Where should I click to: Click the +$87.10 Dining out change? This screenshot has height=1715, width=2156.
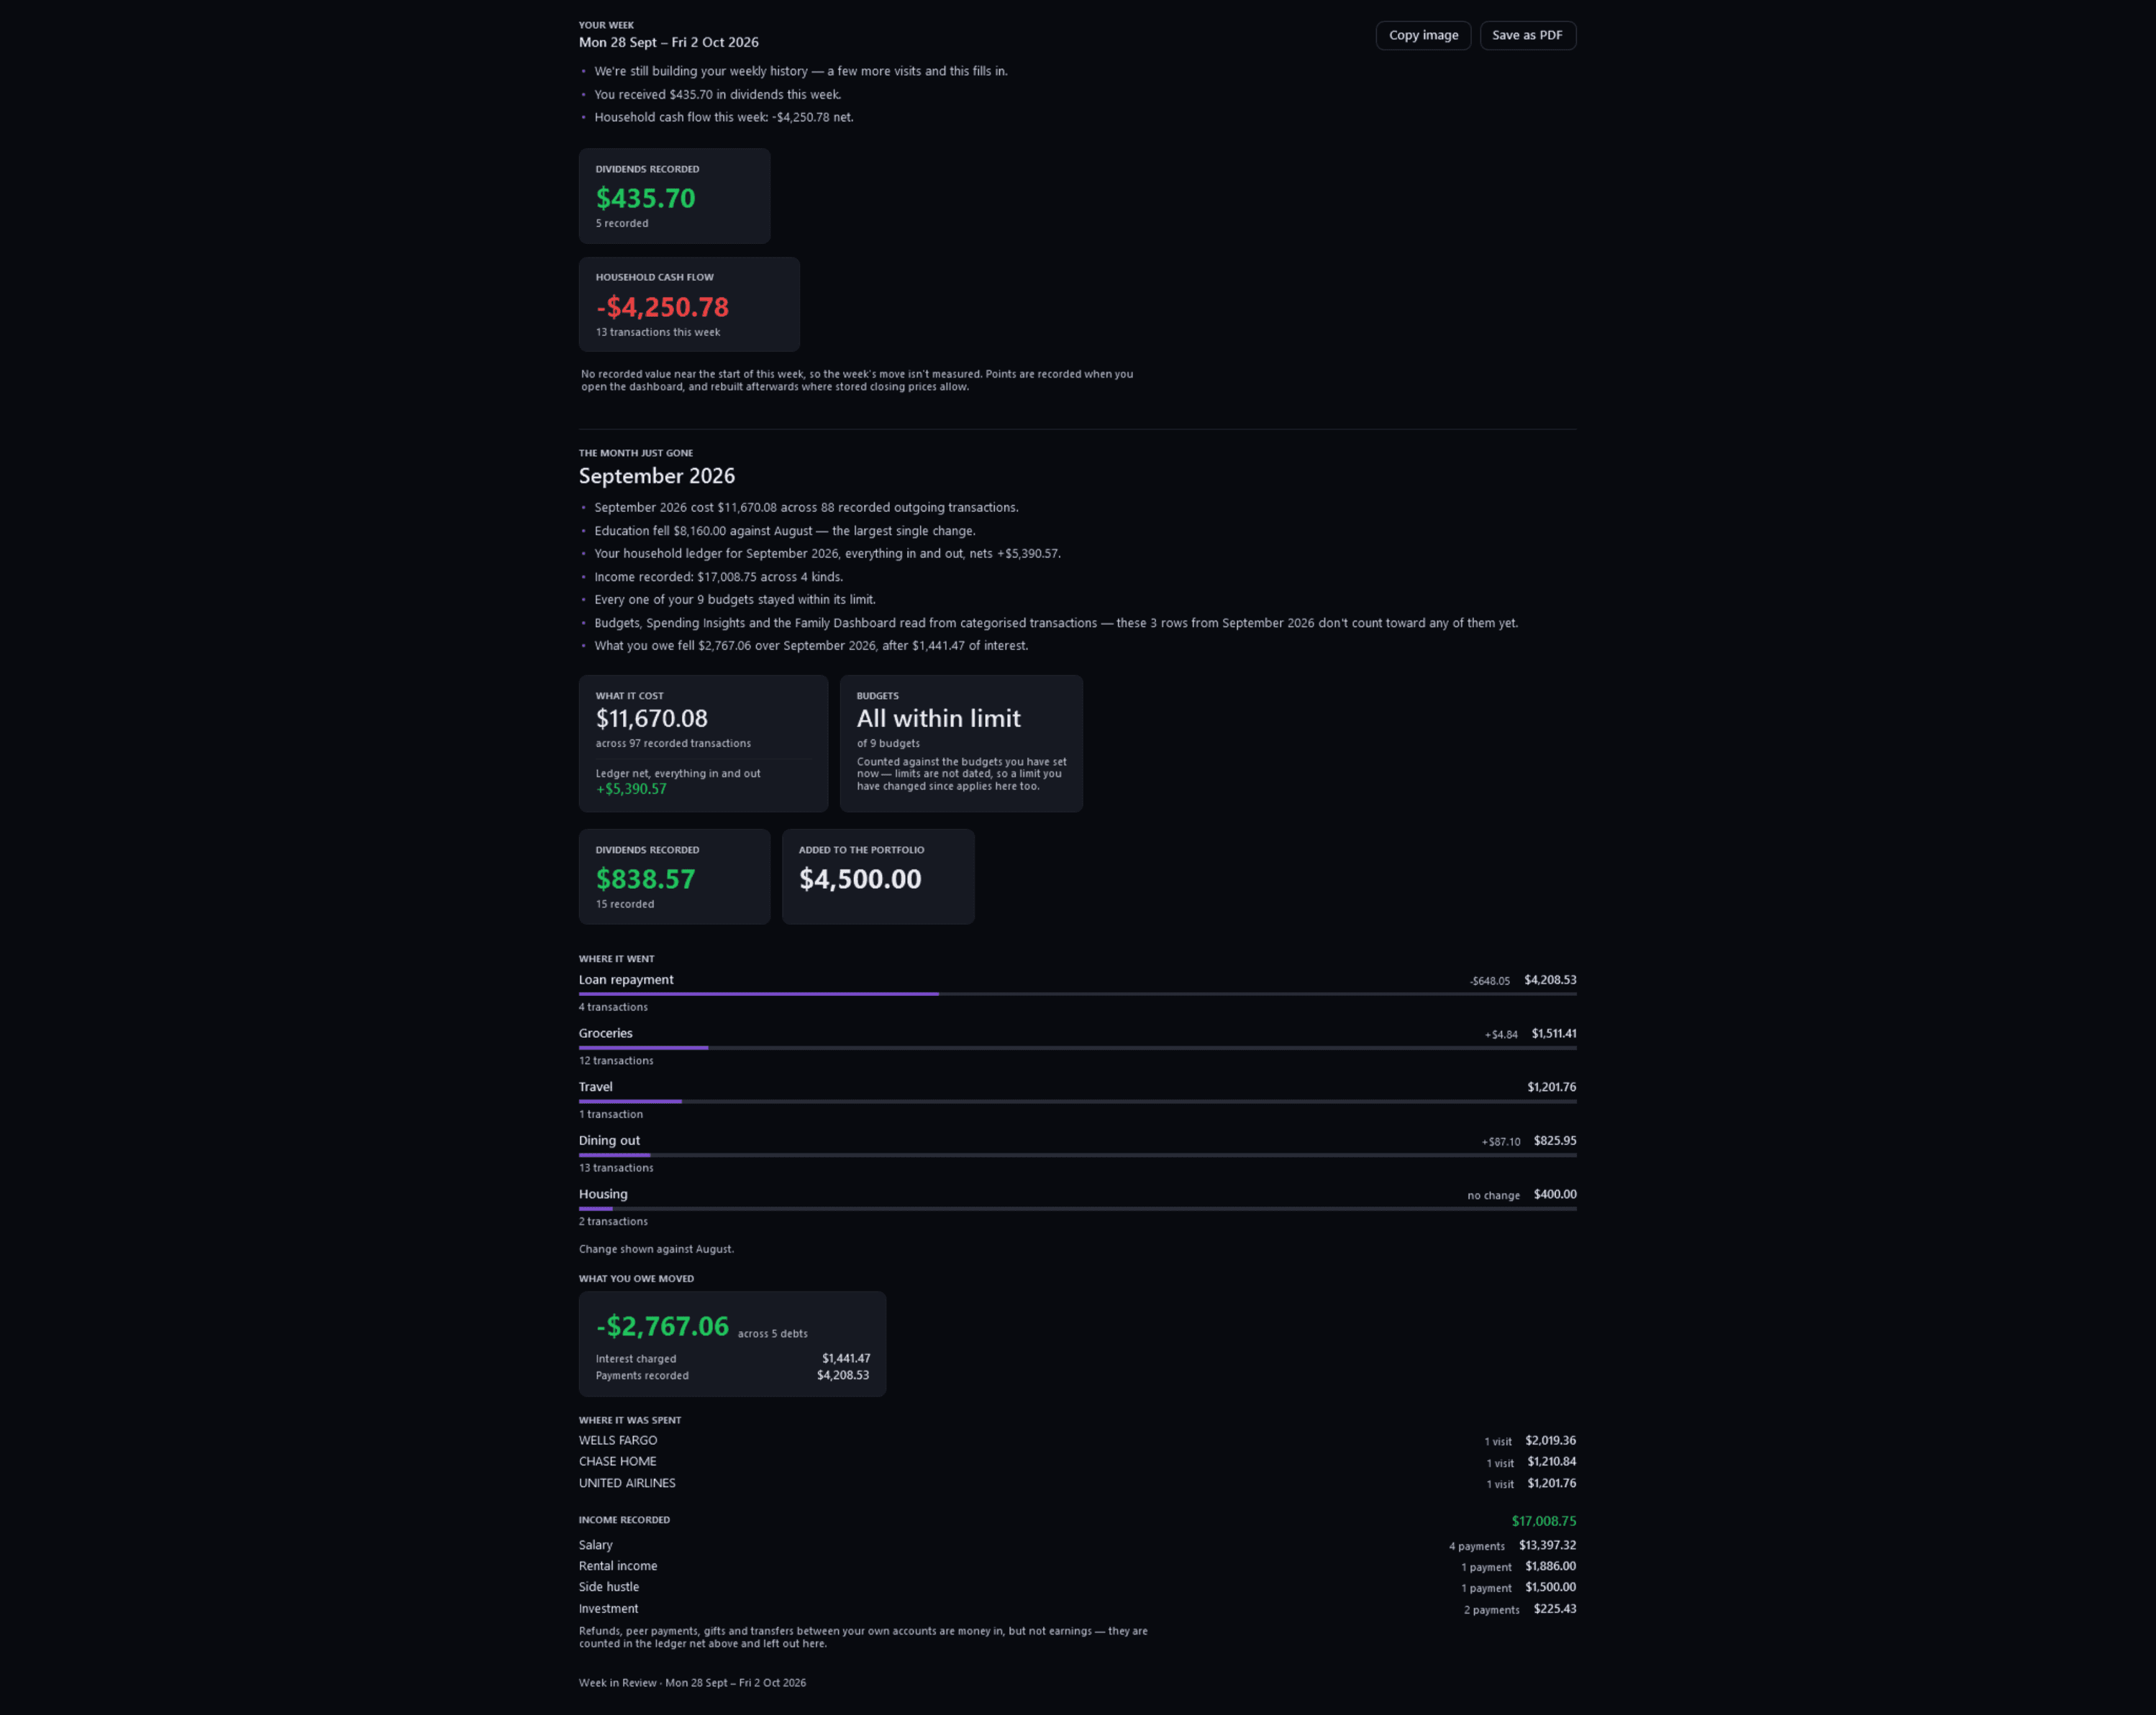pyautogui.click(x=1501, y=1141)
